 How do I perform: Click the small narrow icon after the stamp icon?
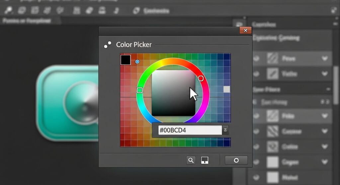click(117, 11)
